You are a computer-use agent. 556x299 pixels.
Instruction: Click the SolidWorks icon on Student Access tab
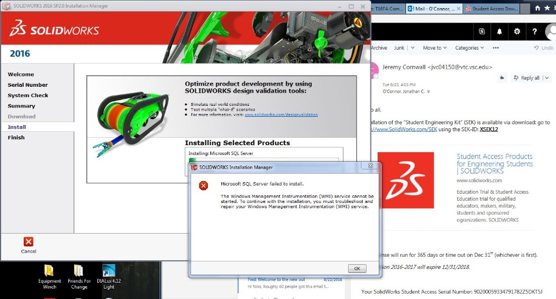[x=468, y=9]
